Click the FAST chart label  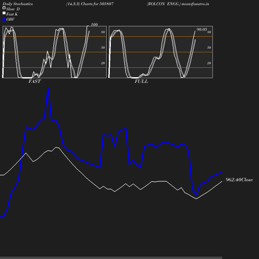(35, 81)
